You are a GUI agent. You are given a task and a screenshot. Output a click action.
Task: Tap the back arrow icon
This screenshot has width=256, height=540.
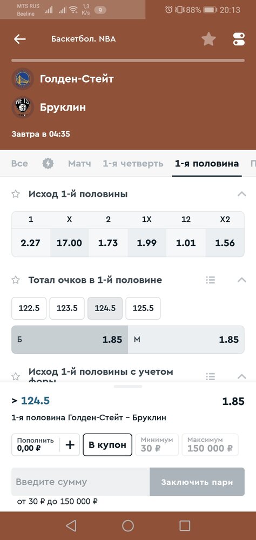(x=19, y=39)
